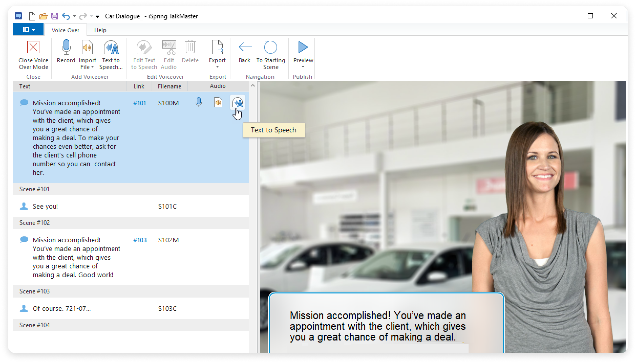Click the row Text to Speech icon
636x363 pixels.
237,103
